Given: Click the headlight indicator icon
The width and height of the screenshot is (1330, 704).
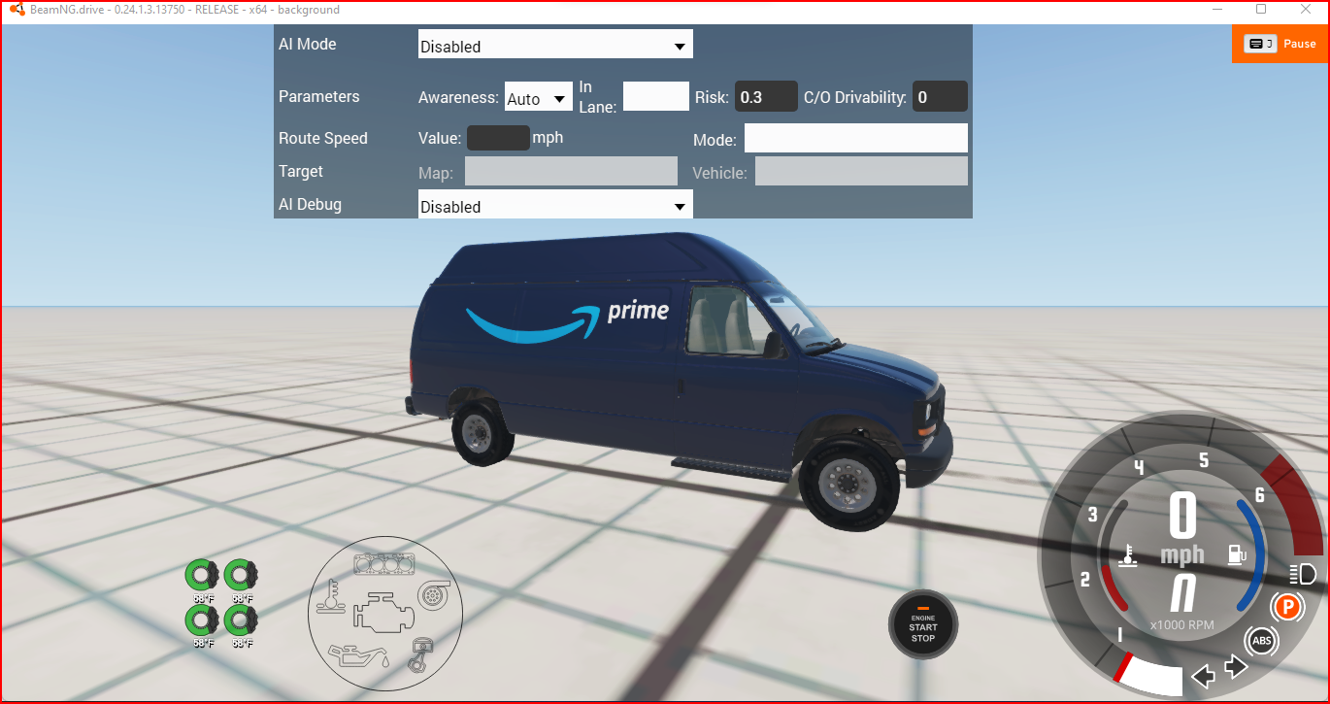Looking at the screenshot, I should pos(1303,574).
